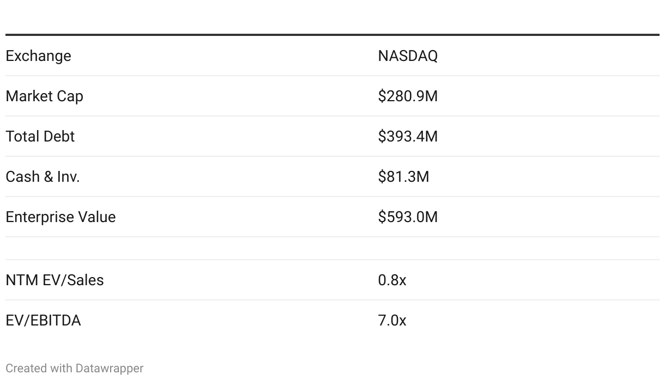Select the 7.0x multiple value
Viewport: 665px width, 381px height.
pos(392,321)
